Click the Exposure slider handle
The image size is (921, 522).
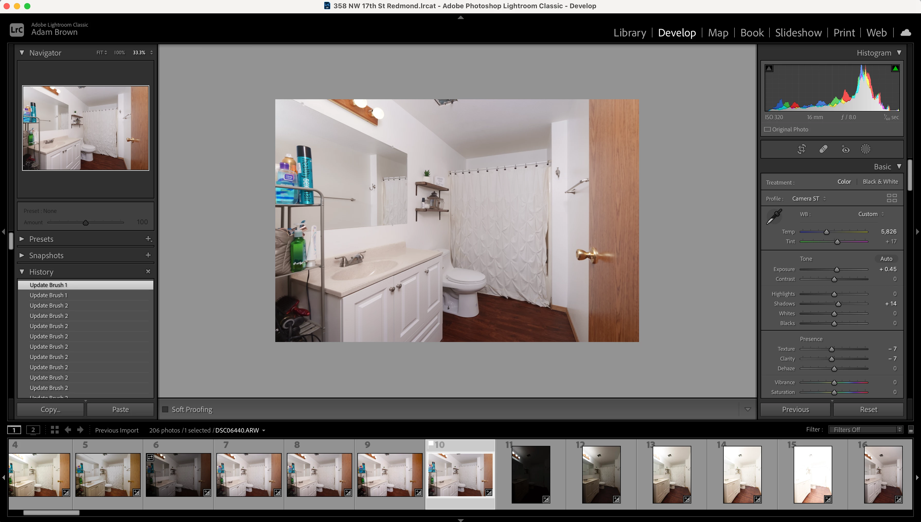click(837, 269)
